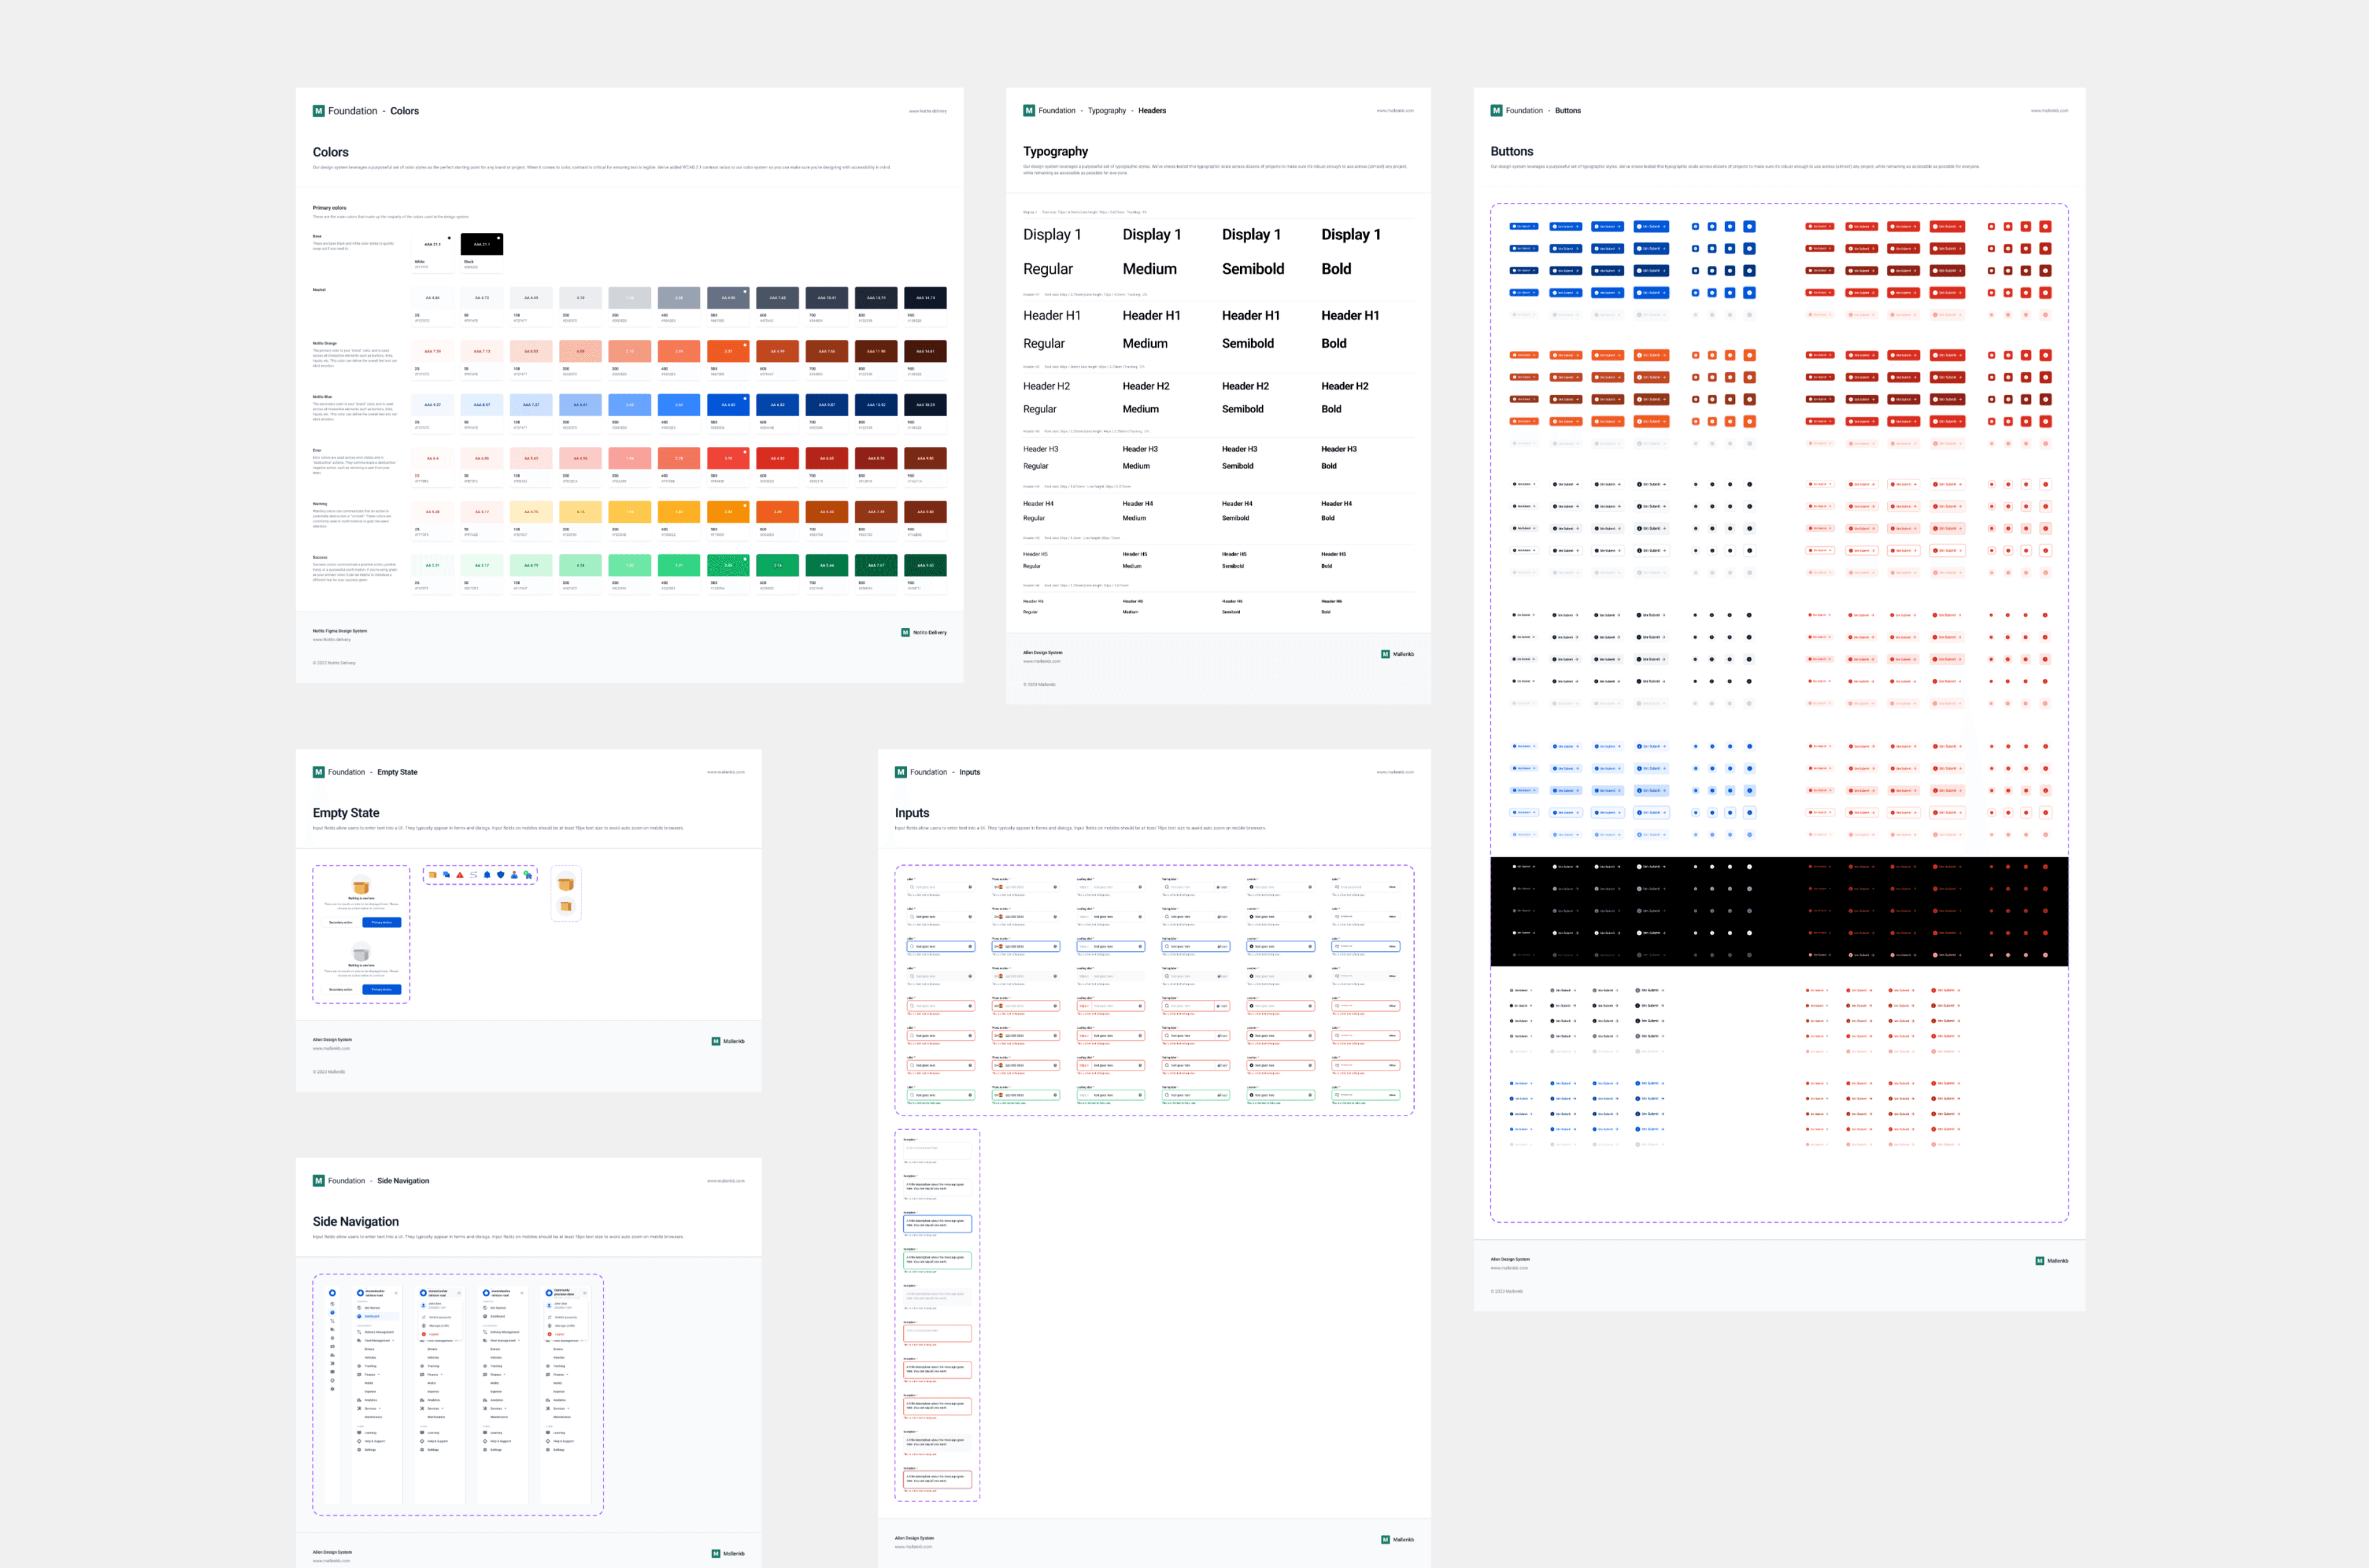This screenshot has height=1568, width=2369.
Task: Click the blue chat bubbles icon
Action: (x=446, y=875)
